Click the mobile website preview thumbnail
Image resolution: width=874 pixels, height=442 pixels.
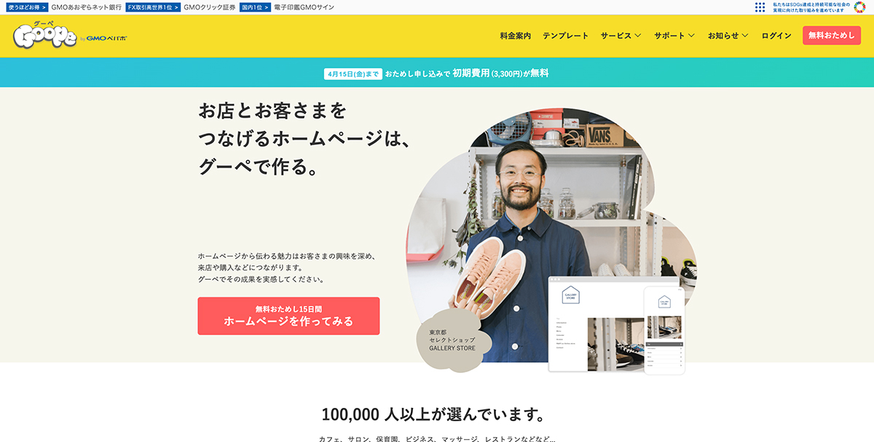[x=664, y=331]
